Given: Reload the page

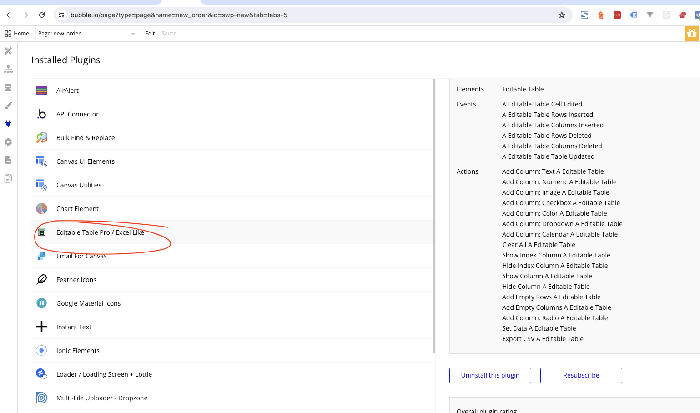Looking at the screenshot, I should click(x=42, y=15).
